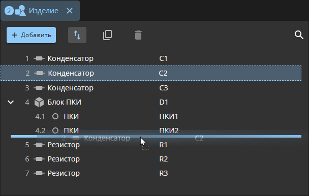Click the cube icon of Блок ПКИ
Screen dimensions: 309x196
[x=39, y=102]
